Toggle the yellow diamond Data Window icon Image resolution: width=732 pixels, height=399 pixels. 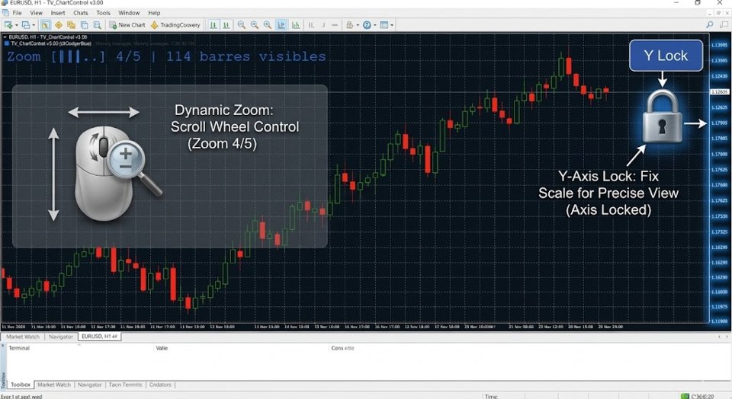(x=59, y=24)
